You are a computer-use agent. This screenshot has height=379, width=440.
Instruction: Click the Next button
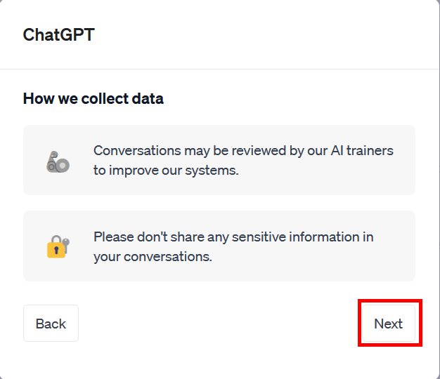[389, 324]
